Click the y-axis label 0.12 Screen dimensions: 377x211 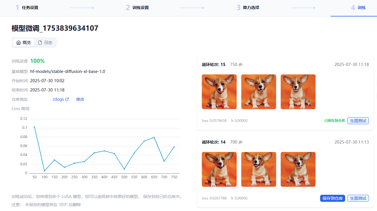[x=24, y=118]
